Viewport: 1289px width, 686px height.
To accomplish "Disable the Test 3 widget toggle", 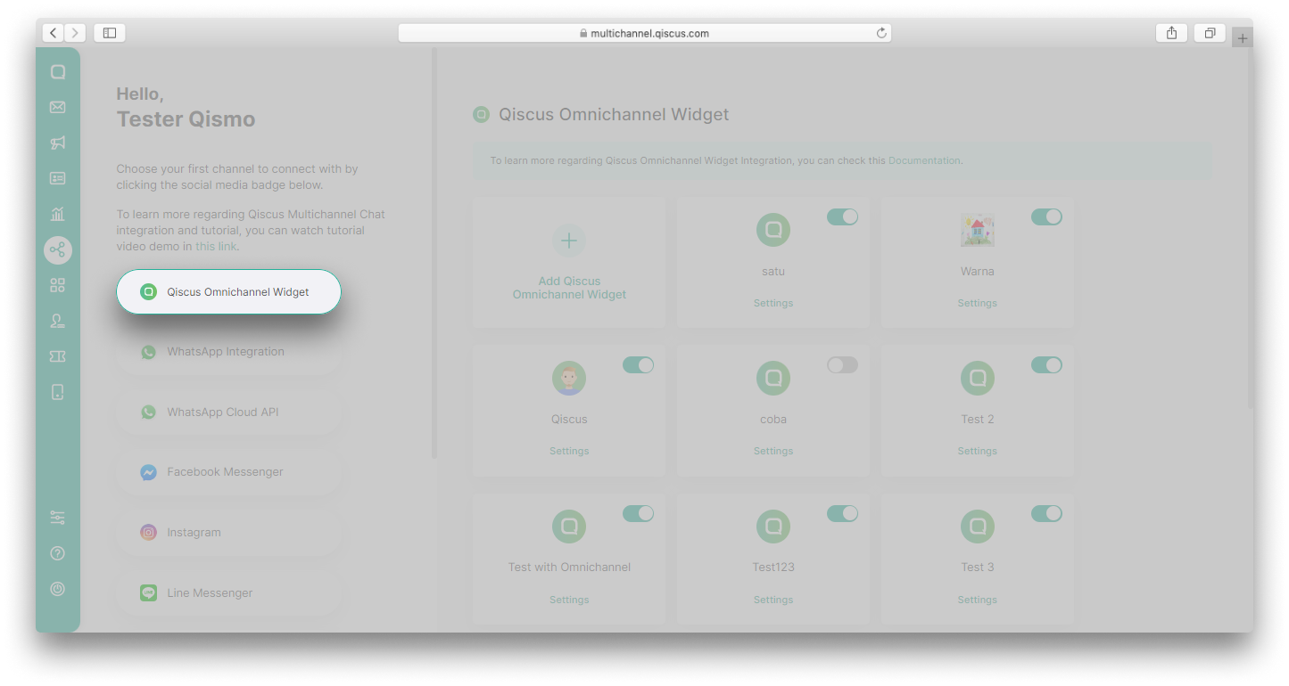I will pyautogui.click(x=1046, y=513).
